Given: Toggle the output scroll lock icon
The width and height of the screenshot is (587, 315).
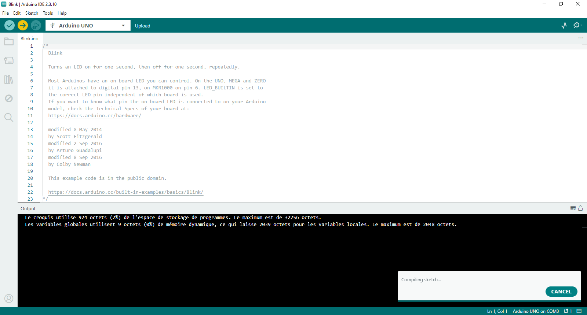Looking at the screenshot, I should click(580, 208).
